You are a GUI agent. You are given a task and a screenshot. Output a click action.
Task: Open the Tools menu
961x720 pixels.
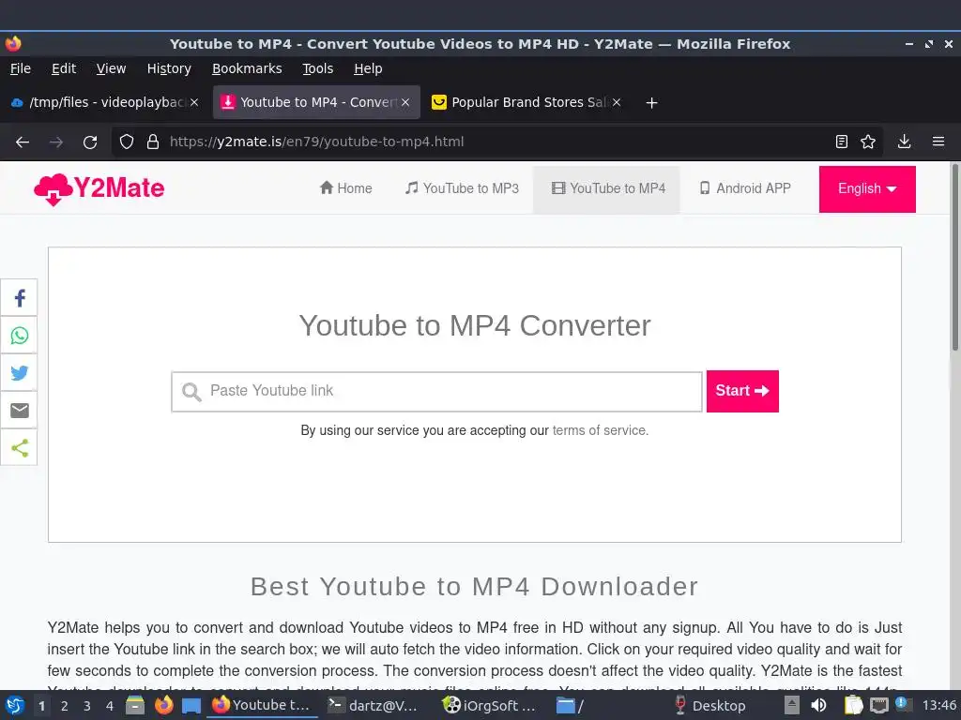[x=317, y=68]
